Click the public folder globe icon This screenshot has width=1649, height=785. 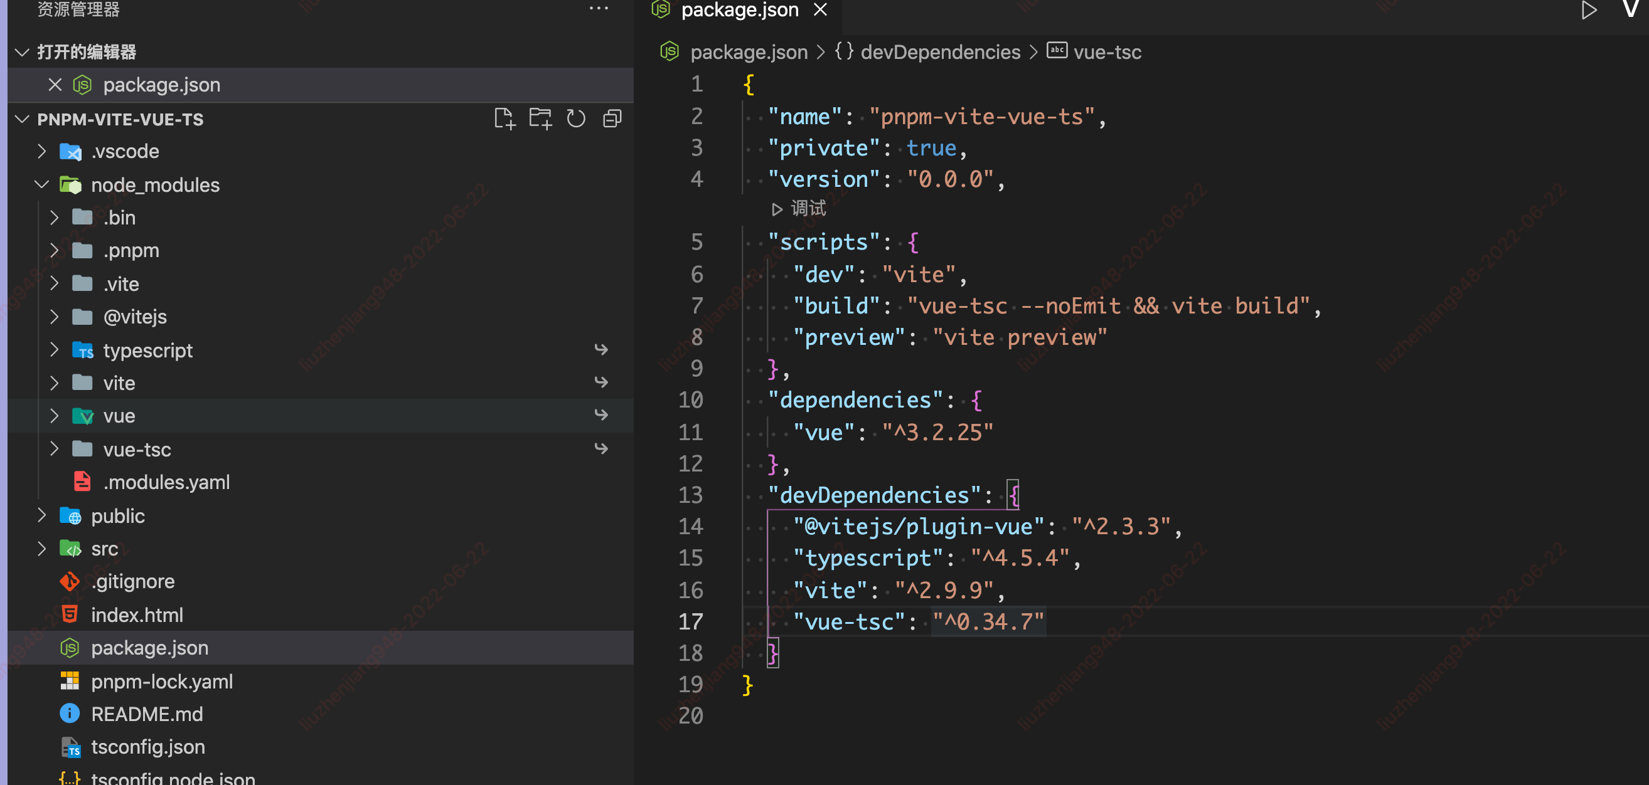click(70, 515)
